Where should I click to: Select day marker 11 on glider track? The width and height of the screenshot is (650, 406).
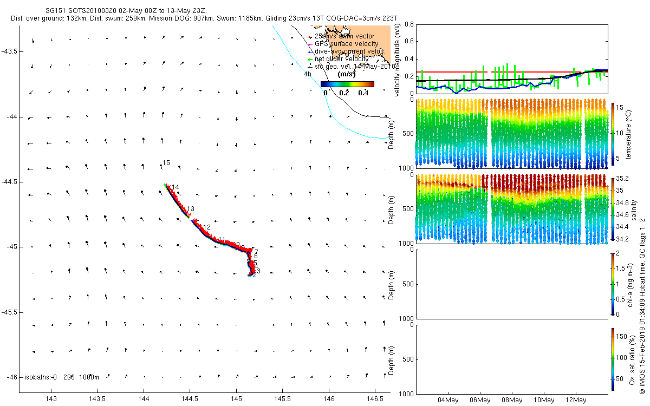221,240
